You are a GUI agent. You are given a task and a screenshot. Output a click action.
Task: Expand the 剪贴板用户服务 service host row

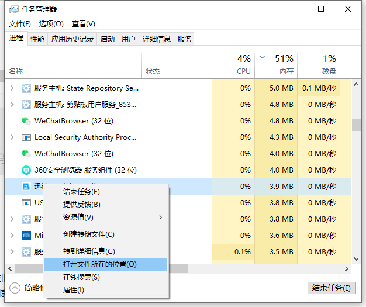click(x=12, y=105)
